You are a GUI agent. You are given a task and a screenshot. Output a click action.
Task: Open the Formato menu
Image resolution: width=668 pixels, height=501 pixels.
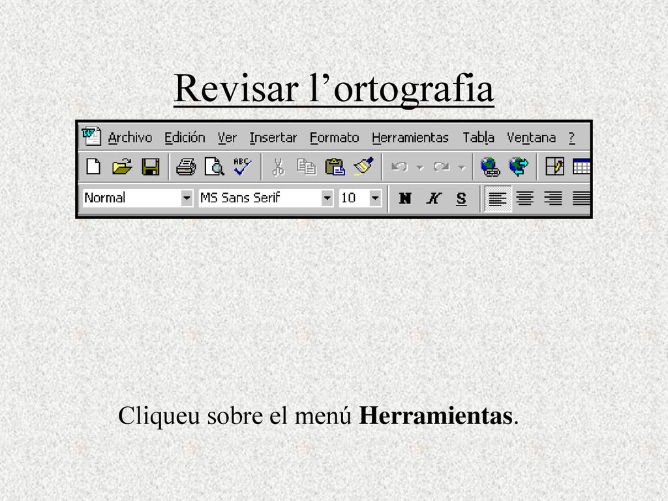pyautogui.click(x=335, y=138)
